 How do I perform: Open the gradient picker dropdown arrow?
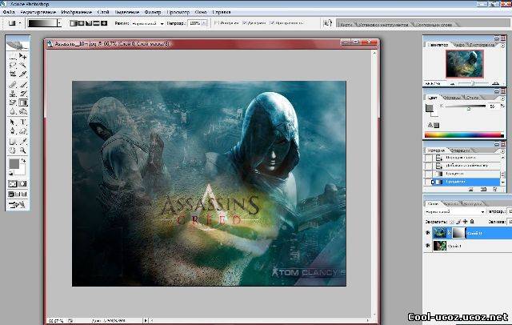pos(59,23)
